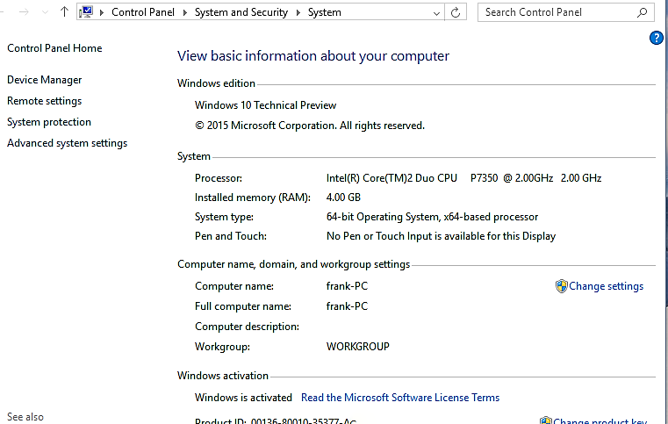Open System protection
This screenshot has width=668, height=424.
pos(49,122)
